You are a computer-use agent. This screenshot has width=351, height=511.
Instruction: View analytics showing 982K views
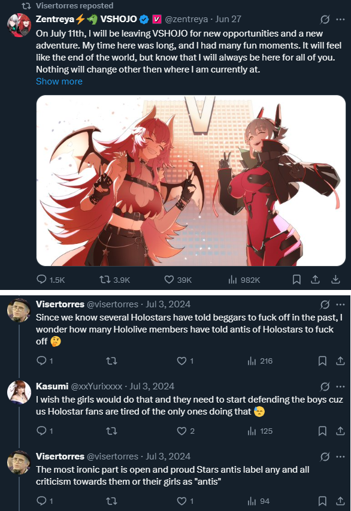[244, 280]
